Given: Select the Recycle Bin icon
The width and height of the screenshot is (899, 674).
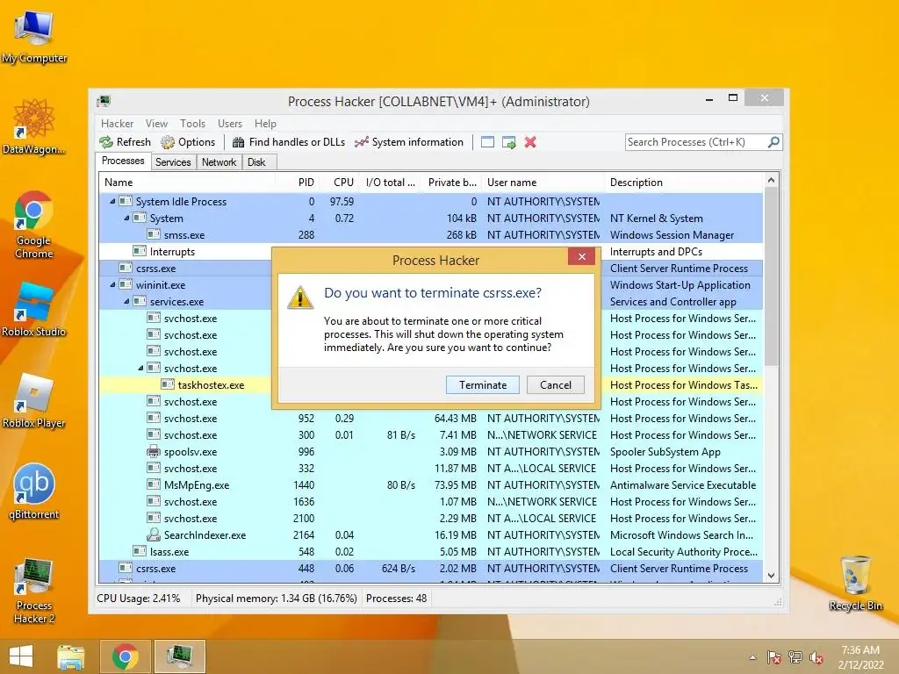Looking at the screenshot, I should pyautogui.click(x=855, y=583).
